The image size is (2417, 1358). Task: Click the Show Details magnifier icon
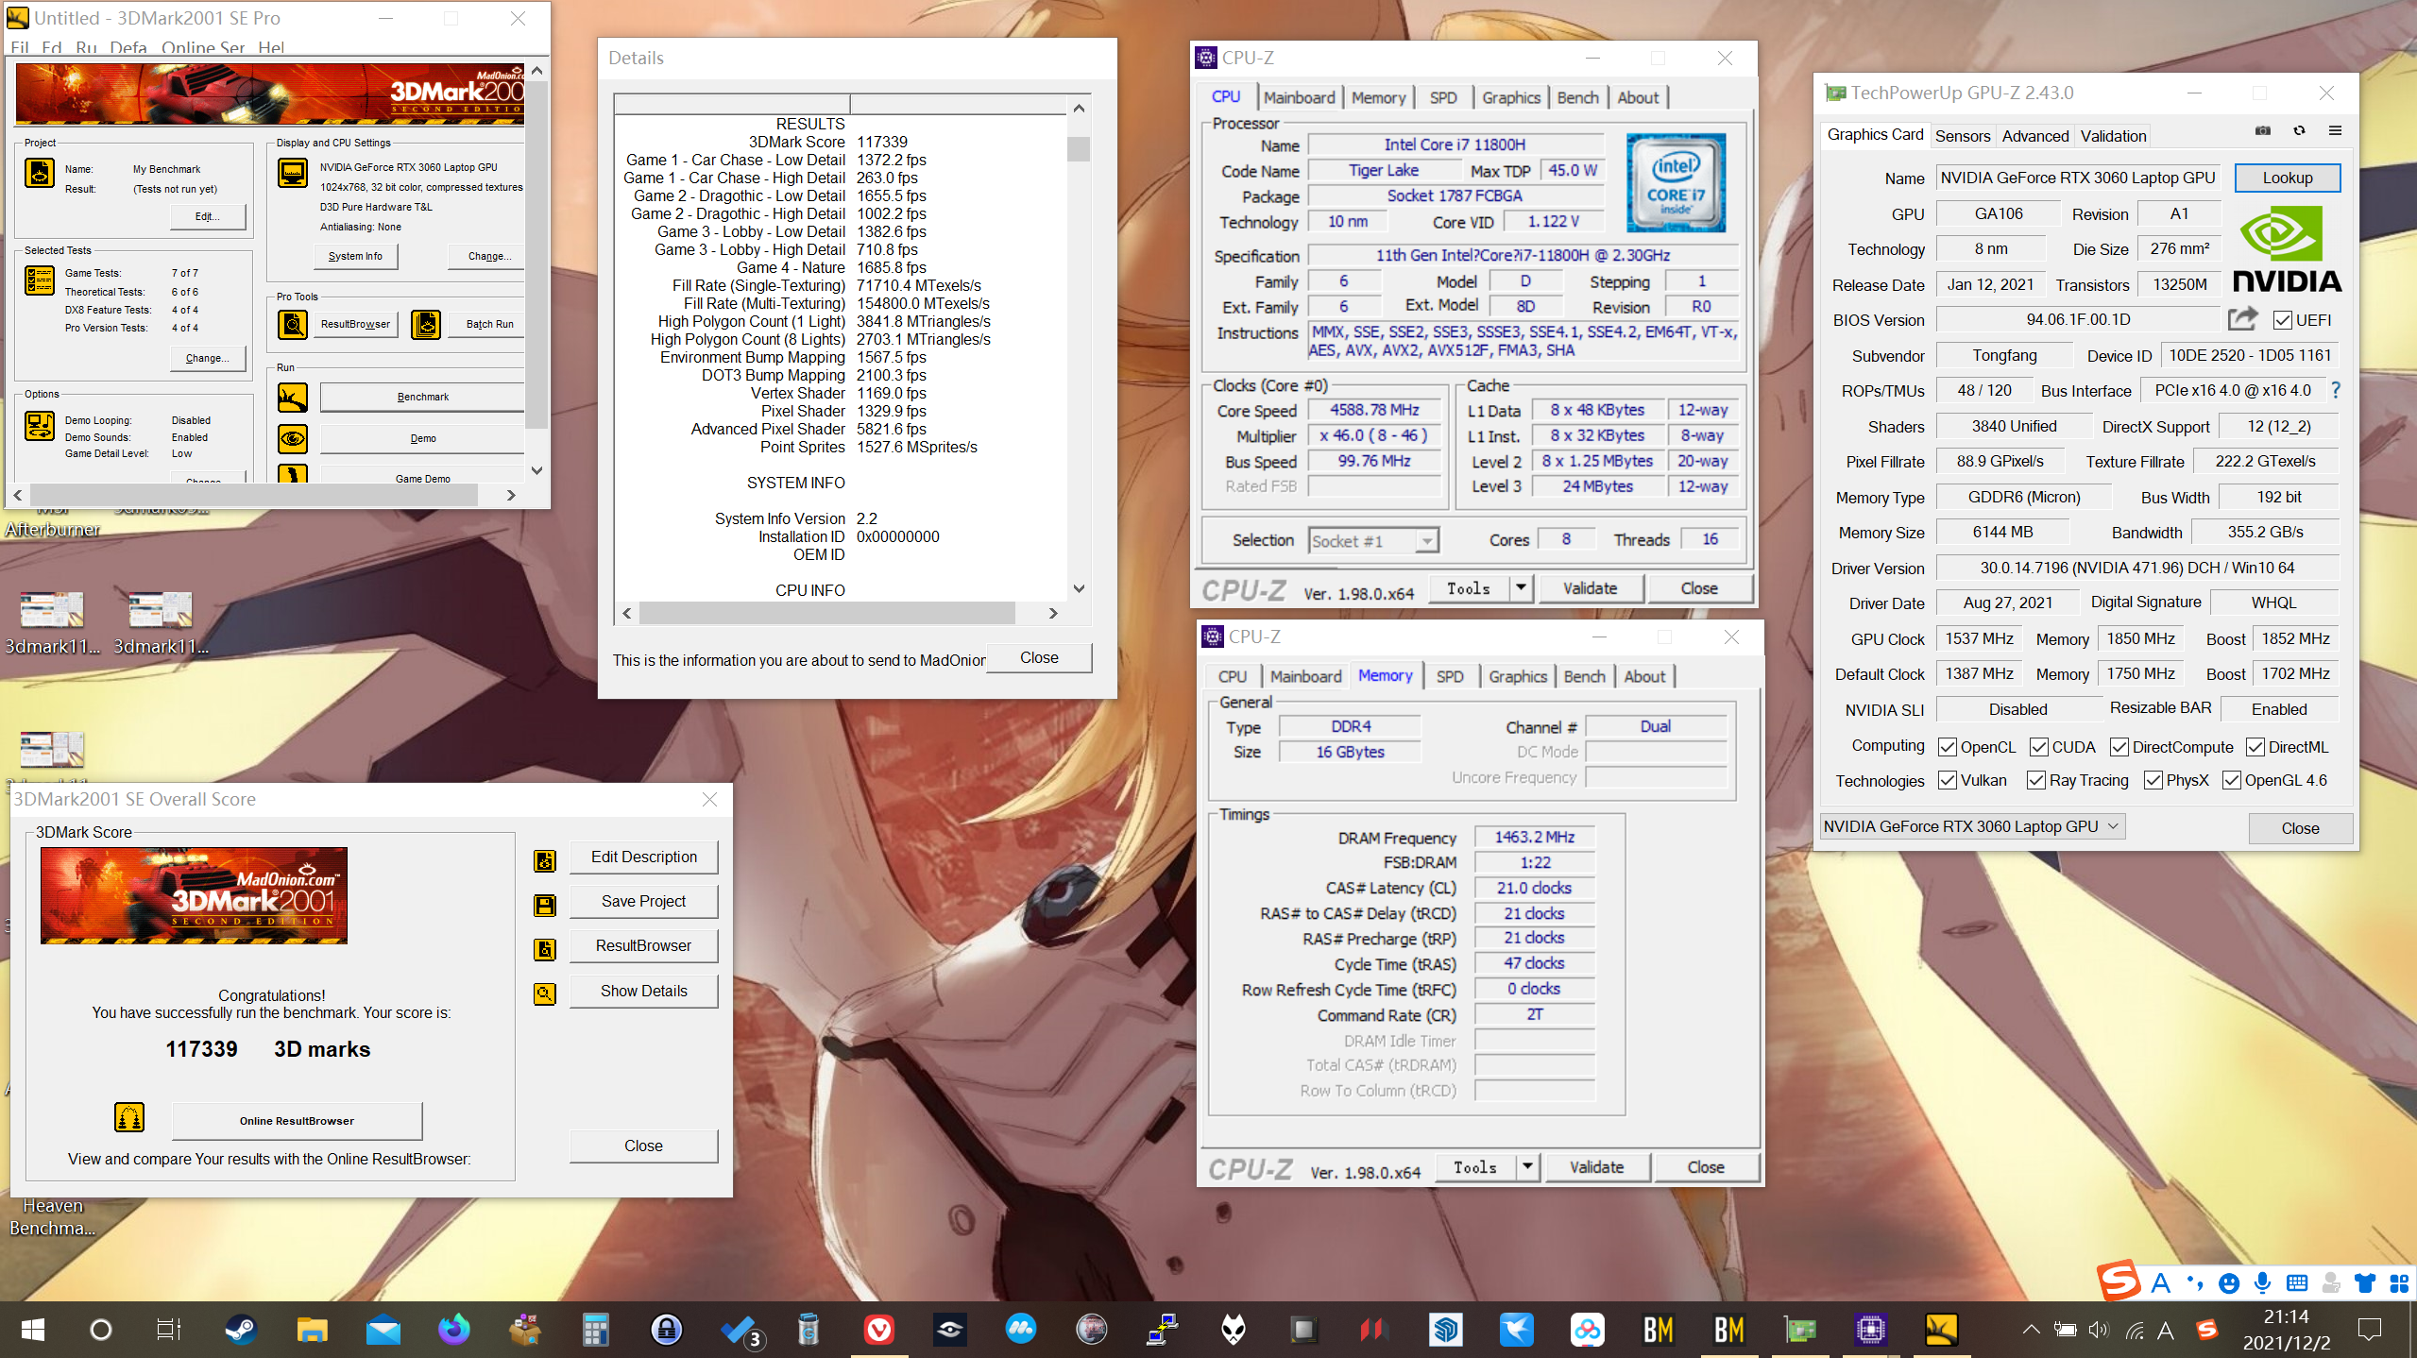[545, 993]
